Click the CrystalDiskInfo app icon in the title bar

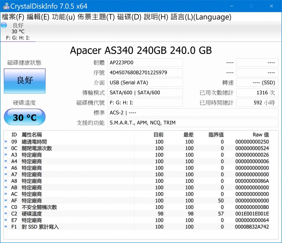(6, 6)
